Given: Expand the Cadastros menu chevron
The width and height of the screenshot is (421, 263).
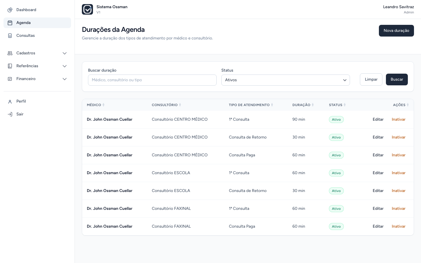Looking at the screenshot, I should tap(65, 53).
